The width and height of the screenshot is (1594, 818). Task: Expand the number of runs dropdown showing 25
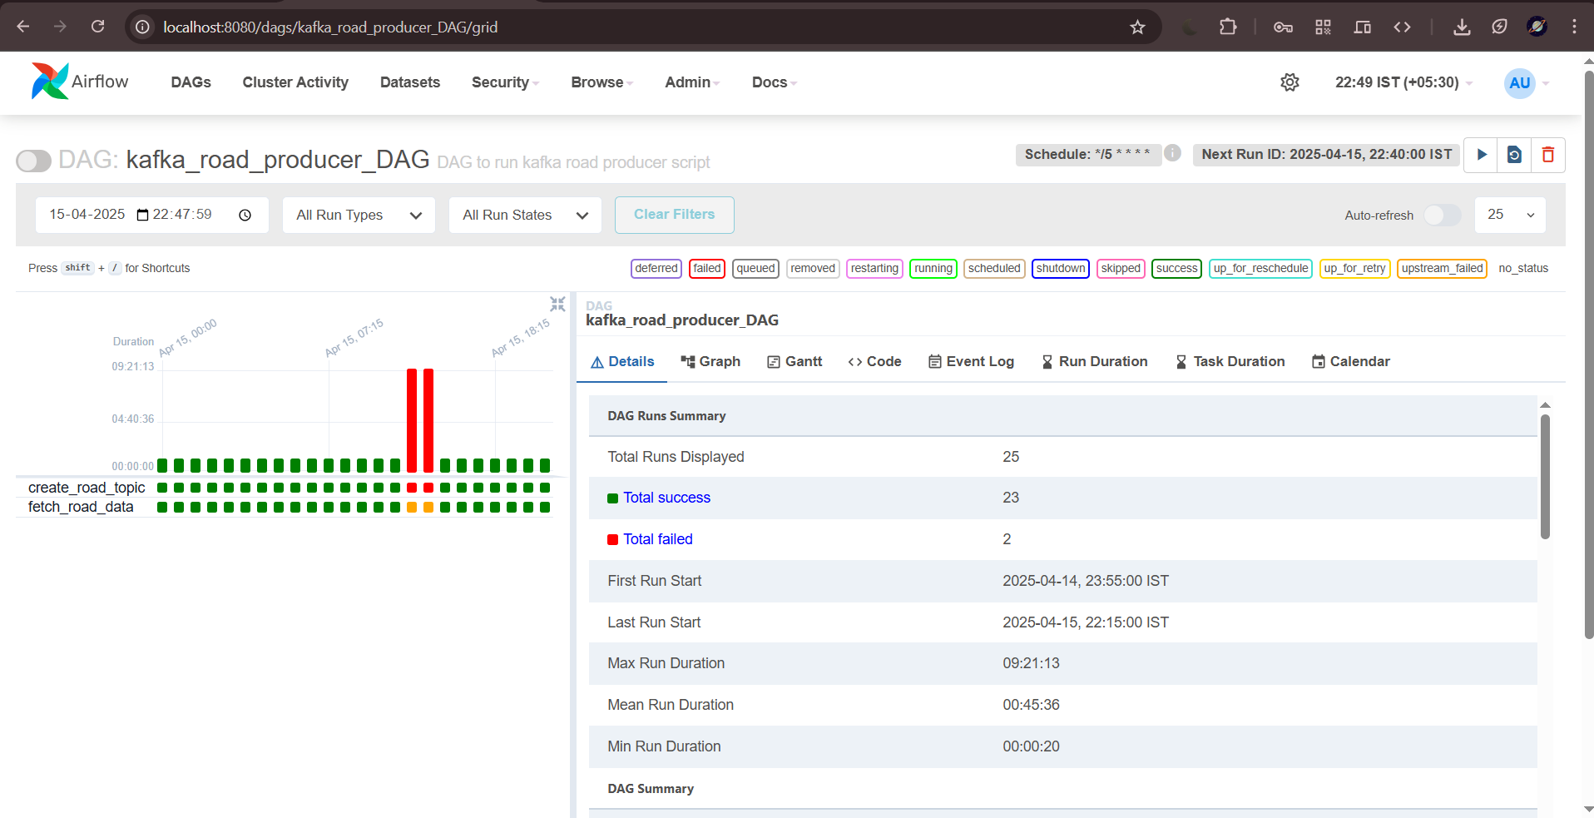click(x=1510, y=216)
